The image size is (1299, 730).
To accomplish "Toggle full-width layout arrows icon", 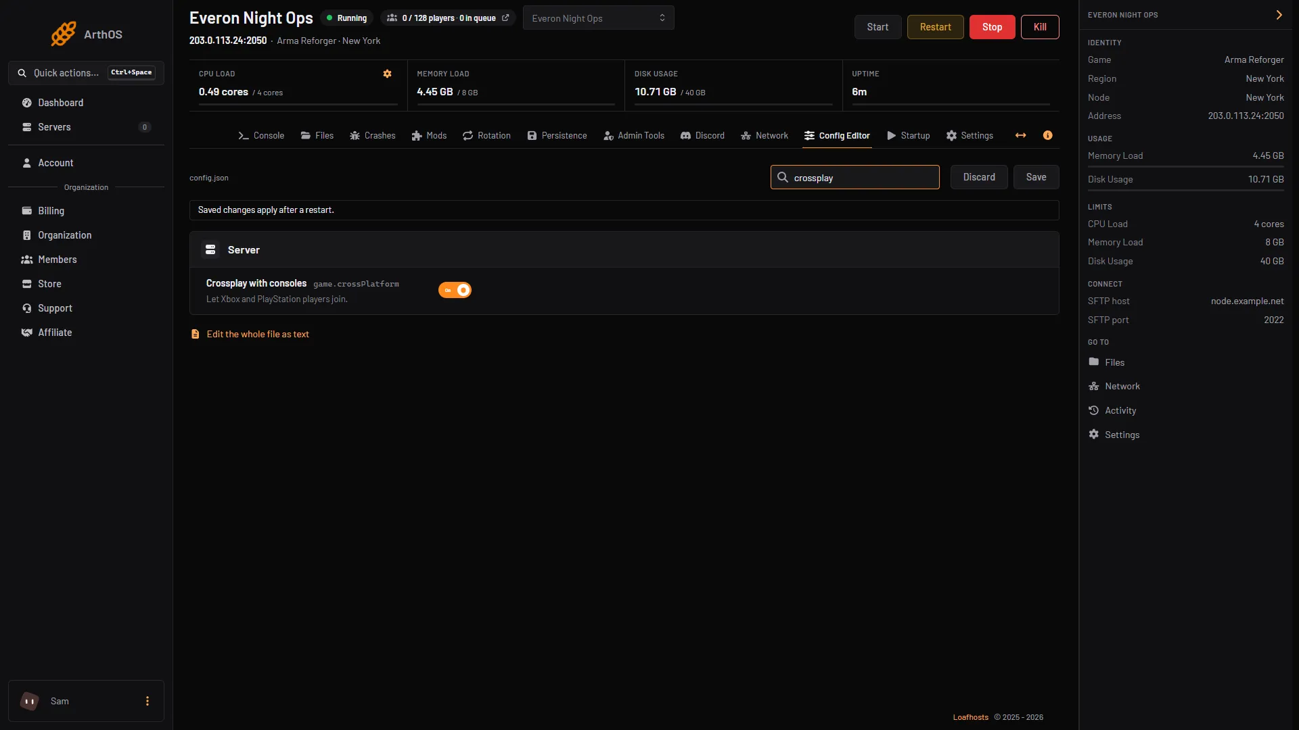I will 1021,135.
